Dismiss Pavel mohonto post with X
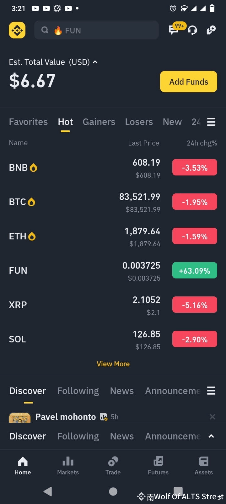The image size is (226, 504). (213, 417)
